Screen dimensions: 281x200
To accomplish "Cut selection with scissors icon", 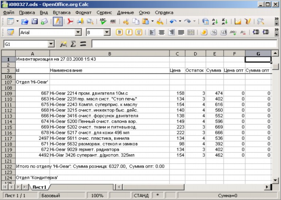I will [126, 22].
